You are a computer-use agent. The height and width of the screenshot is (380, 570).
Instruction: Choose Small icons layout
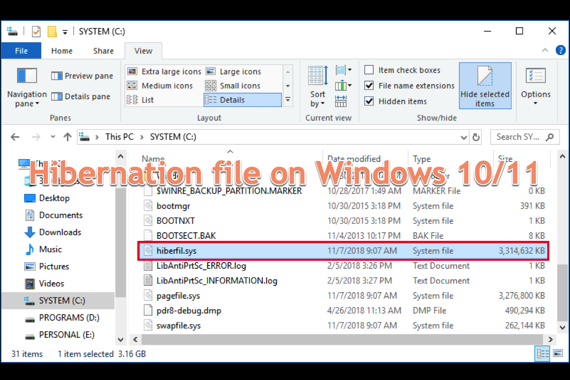pyautogui.click(x=233, y=85)
